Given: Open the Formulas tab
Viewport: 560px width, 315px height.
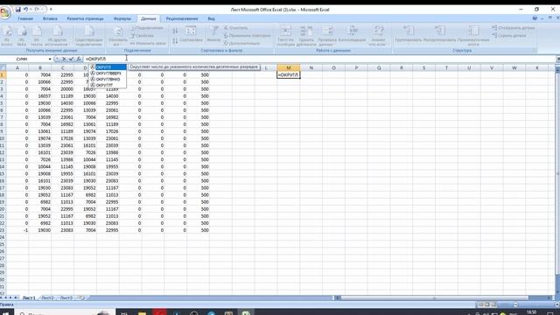Looking at the screenshot, I should coord(122,18).
